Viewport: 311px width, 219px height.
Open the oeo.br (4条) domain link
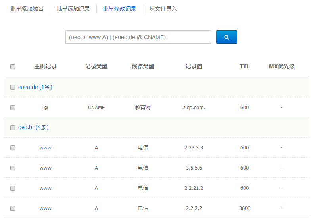click(33, 127)
